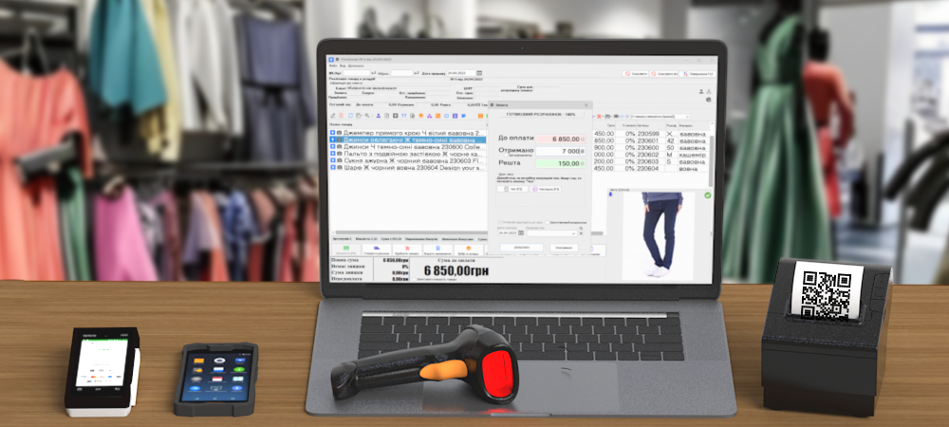949x427 pixels.
Task: Open the Вид menu
Action: [343, 65]
